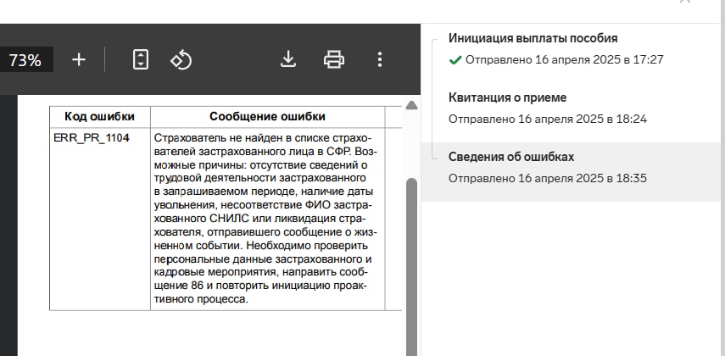Click the 73% zoom level field
Image resolution: width=725 pixels, height=356 pixels.
point(25,60)
